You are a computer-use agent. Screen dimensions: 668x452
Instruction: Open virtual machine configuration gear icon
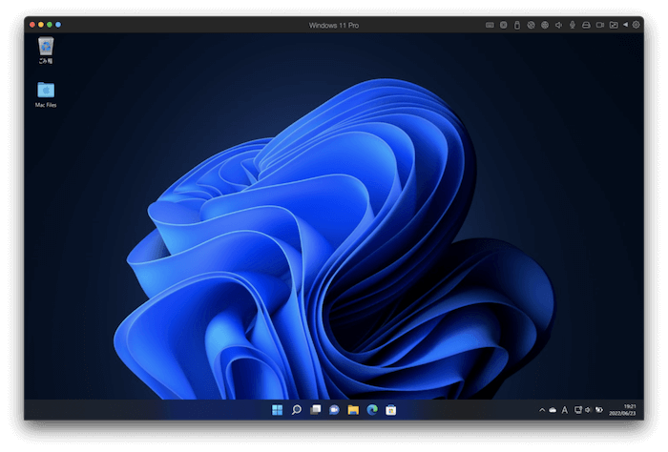point(637,25)
